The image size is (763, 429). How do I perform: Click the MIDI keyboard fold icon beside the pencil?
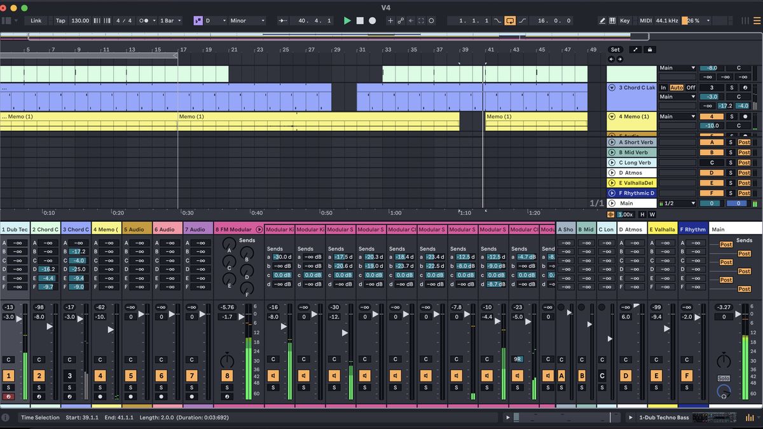612,20
